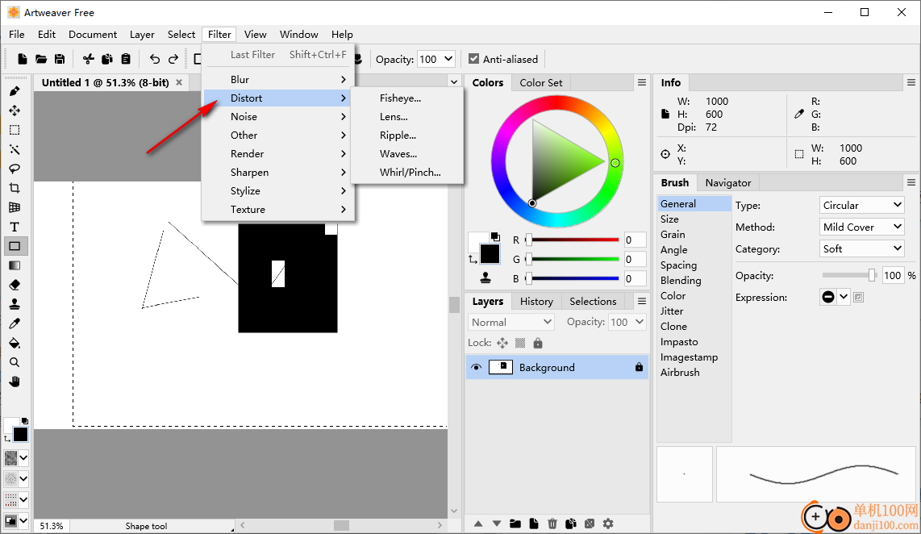Viewport: 921px width, 534px height.
Task: Toggle the Expression option box icon
Action: [x=859, y=298]
